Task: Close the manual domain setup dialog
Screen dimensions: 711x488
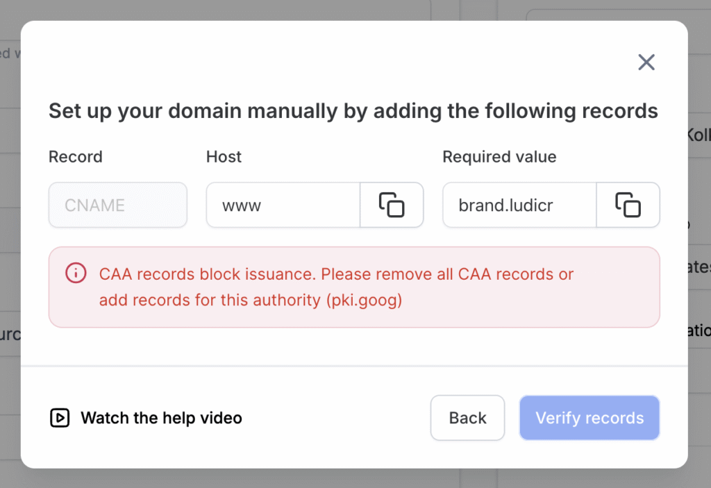Action: pyautogui.click(x=646, y=62)
